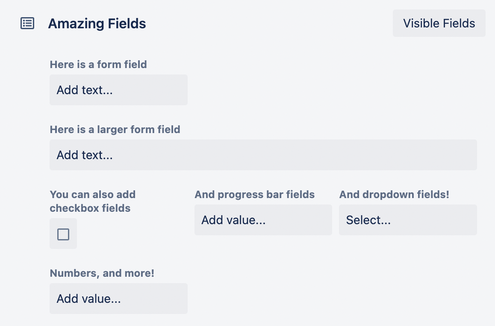This screenshot has height=326, width=495.
Task: Focus the progress bar Add value field
Action: (263, 220)
